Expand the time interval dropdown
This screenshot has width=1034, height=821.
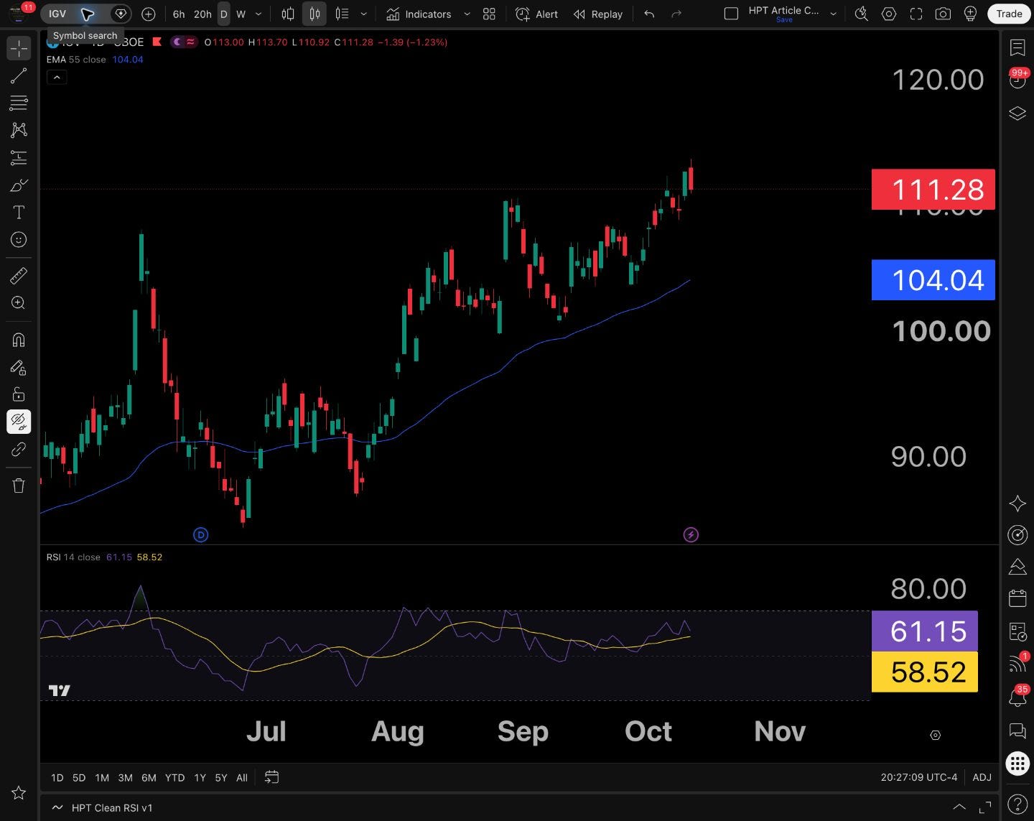(258, 14)
